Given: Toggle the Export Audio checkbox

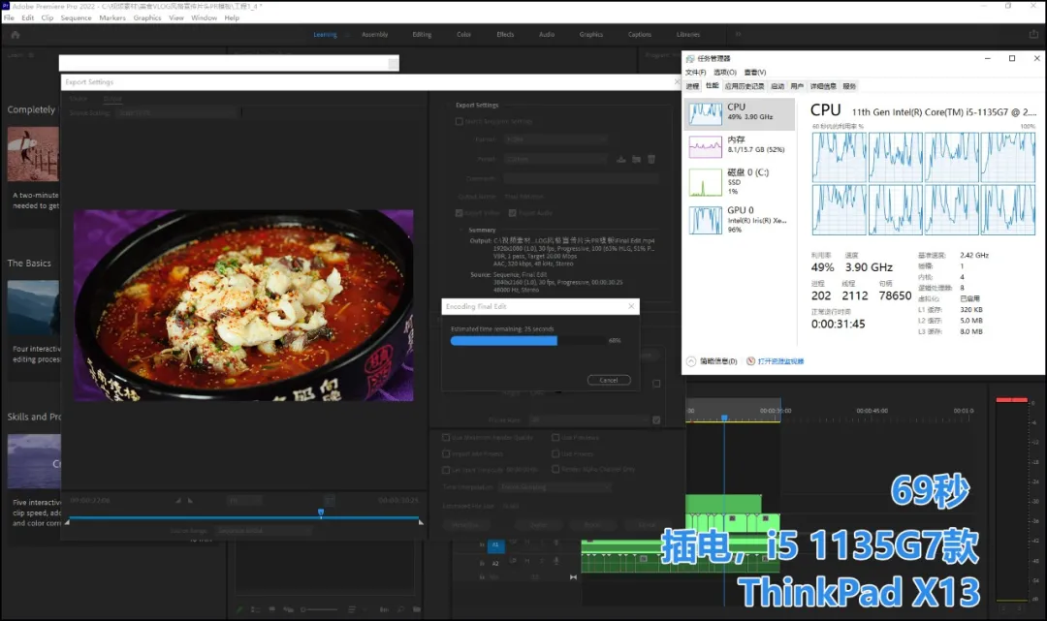Looking at the screenshot, I should pos(513,213).
